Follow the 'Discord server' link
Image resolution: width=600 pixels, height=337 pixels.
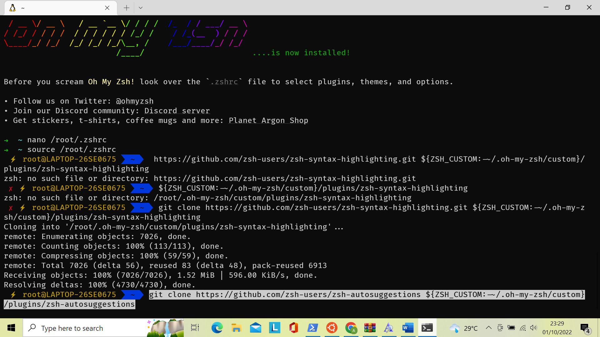coord(177,110)
